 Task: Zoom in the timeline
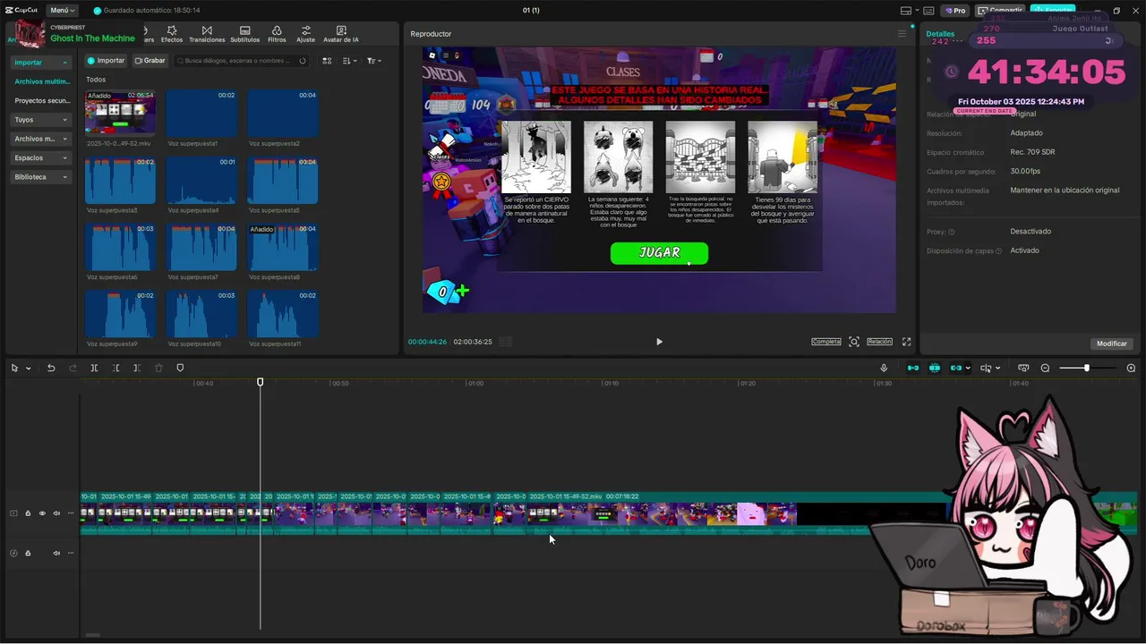1131,369
